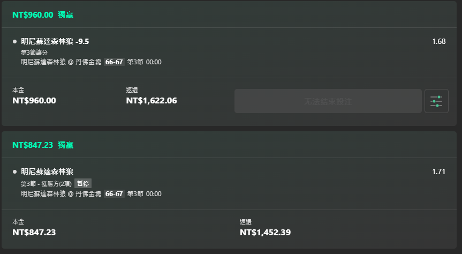The height and width of the screenshot is (254, 462).
Task: Open the 明尼蘇達森林狼 -9.5 selection
Action: (55, 42)
